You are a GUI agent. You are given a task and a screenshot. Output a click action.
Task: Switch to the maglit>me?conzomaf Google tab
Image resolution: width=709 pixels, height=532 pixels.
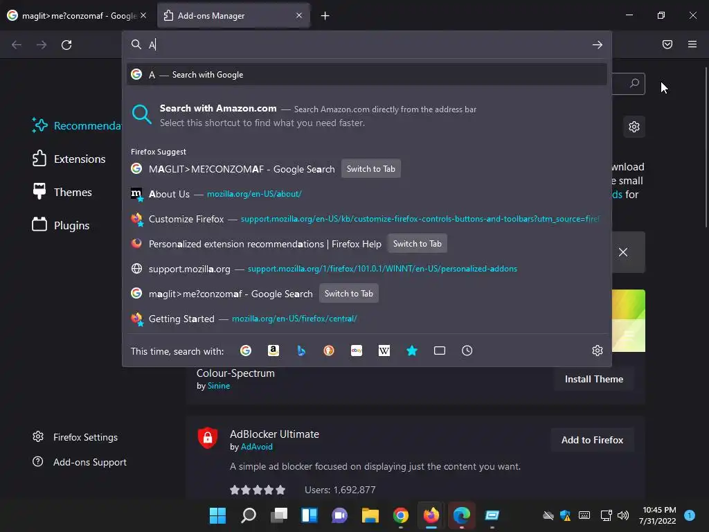tap(77, 16)
